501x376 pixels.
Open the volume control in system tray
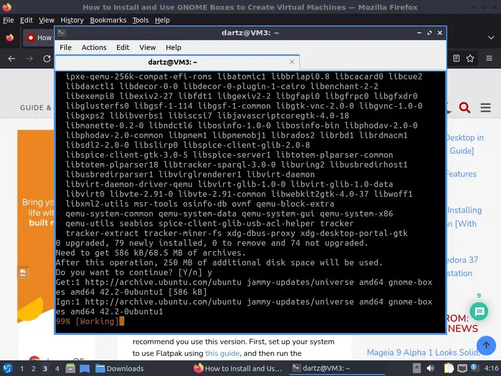(431, 368)
